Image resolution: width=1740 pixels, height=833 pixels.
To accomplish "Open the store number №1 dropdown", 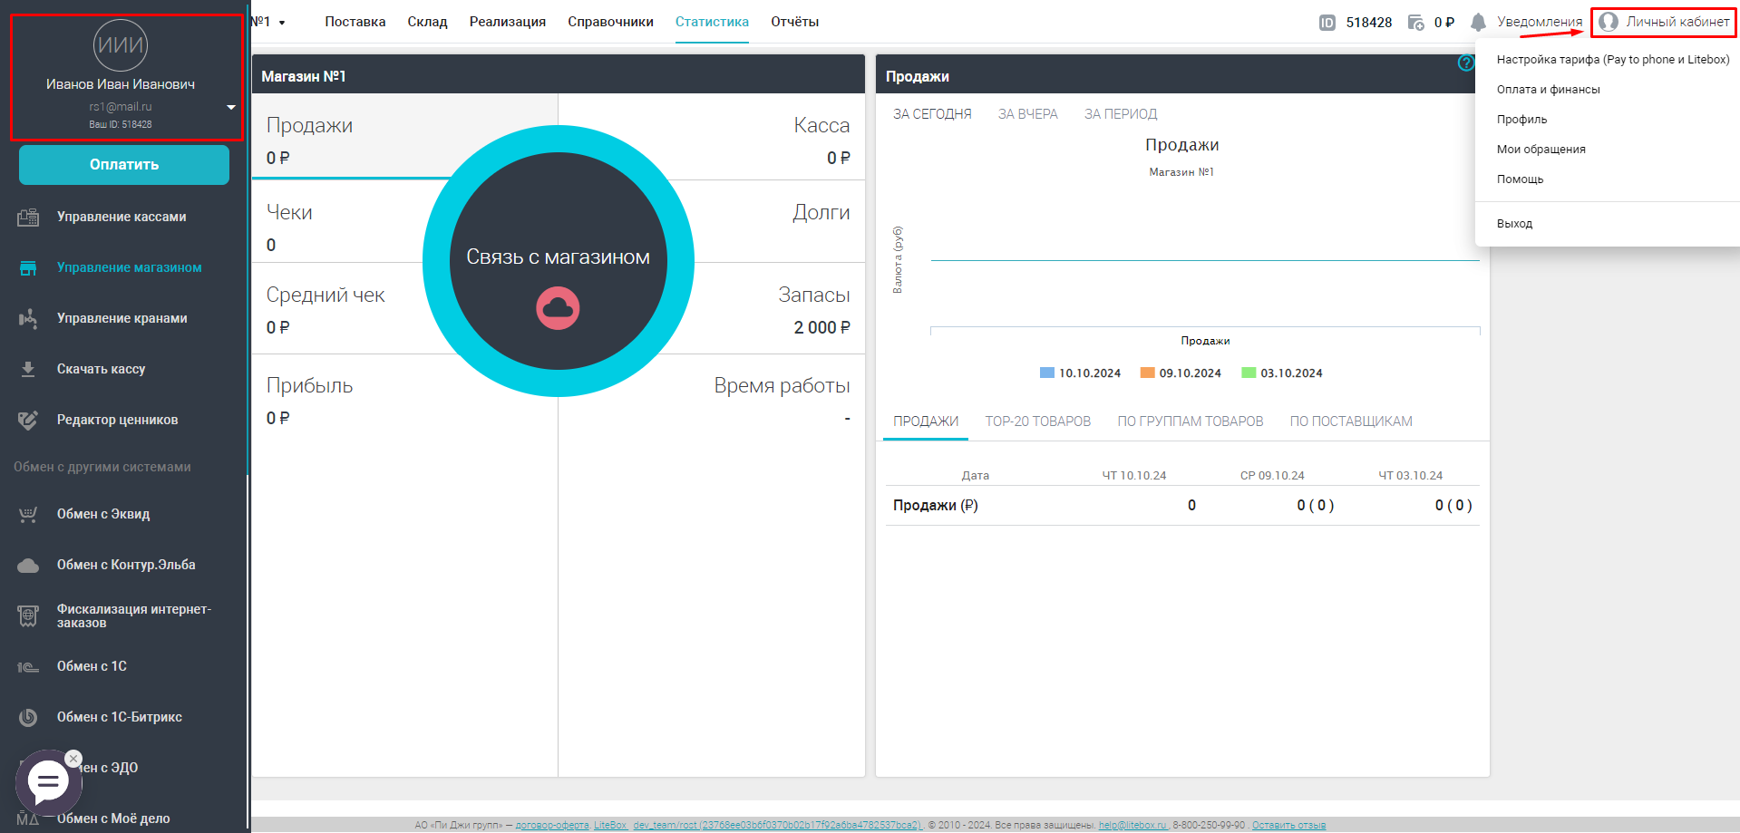I will [x=268, y=22].
